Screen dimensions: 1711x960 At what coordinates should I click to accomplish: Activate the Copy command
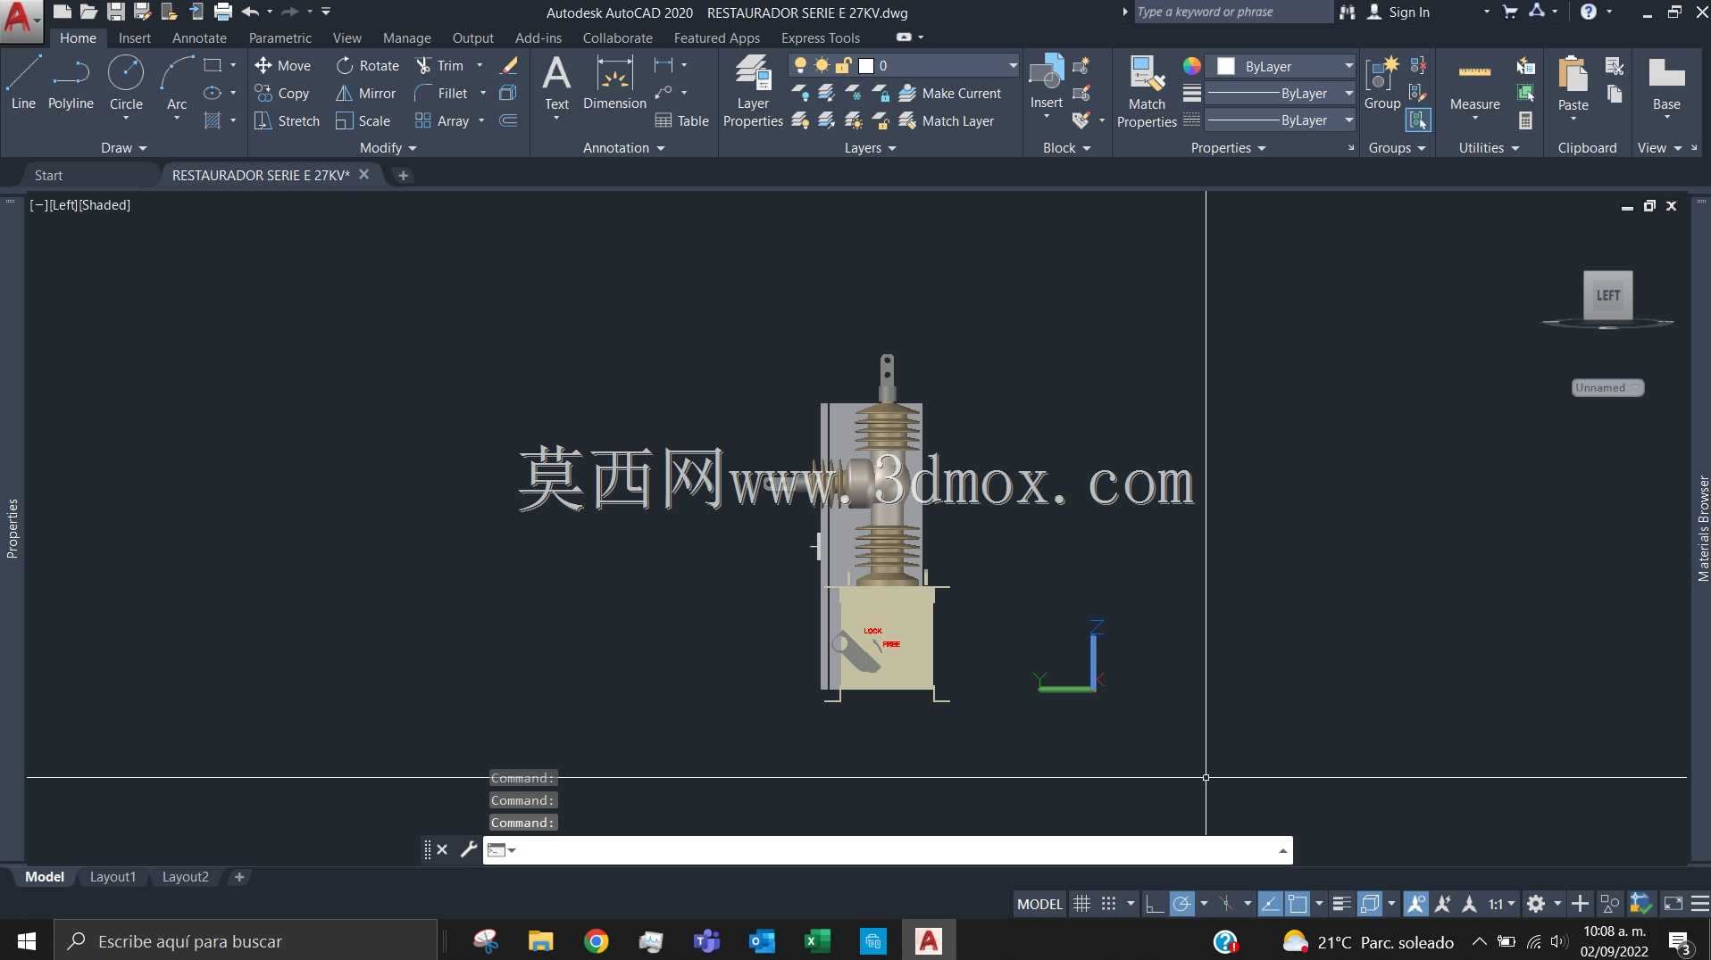click(282, 93)
